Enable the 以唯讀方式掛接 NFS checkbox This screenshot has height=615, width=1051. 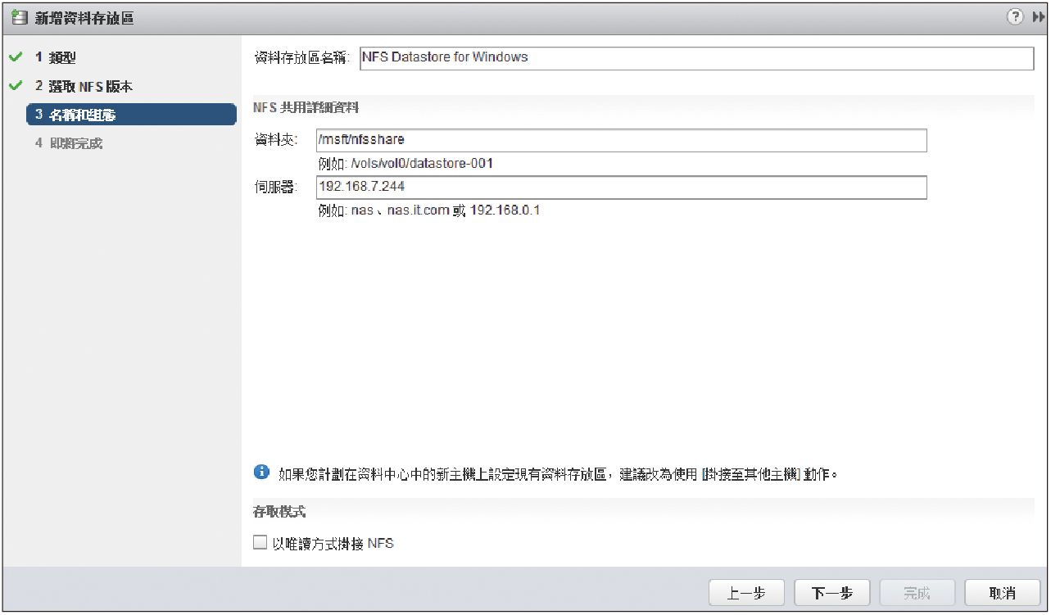click(260, 542)
